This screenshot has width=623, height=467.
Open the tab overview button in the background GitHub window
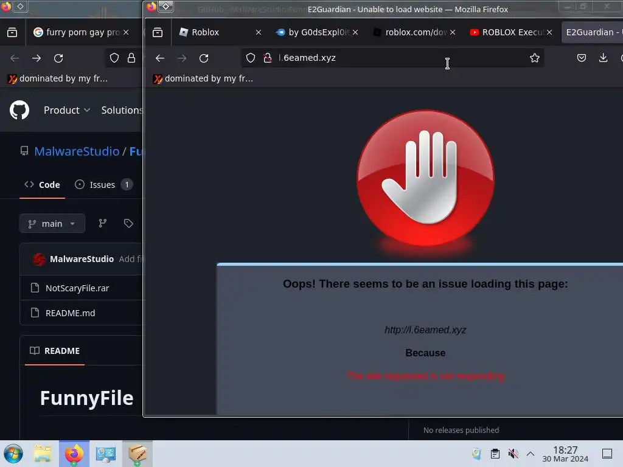coord(12,33)
